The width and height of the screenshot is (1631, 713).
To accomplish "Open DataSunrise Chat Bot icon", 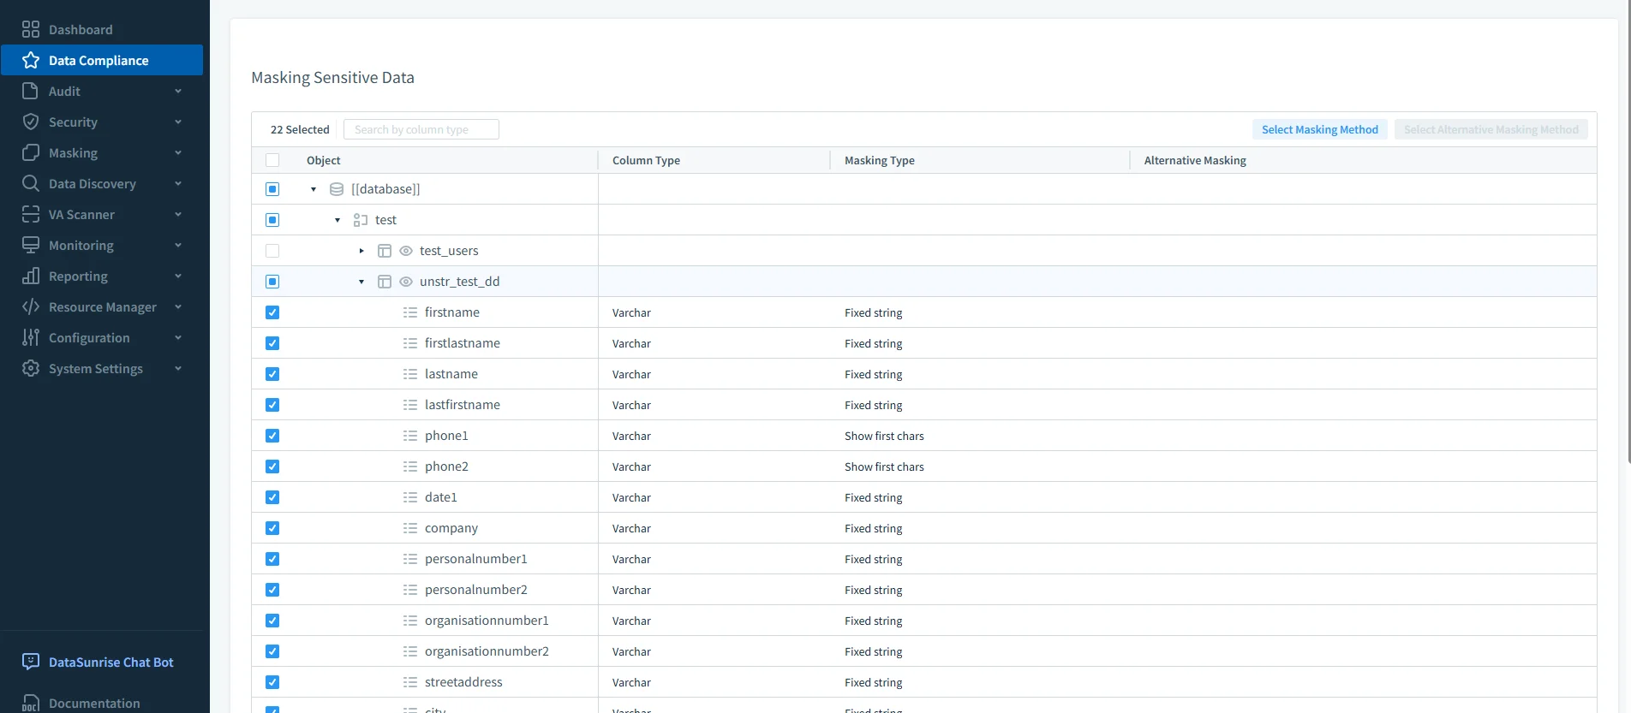I will (x=31, y=662).
